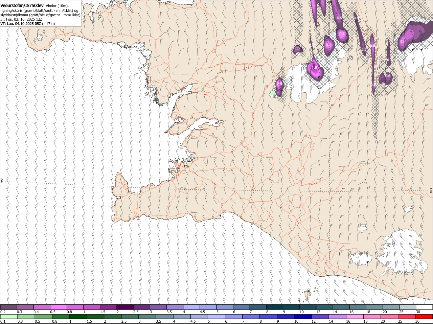Click the 1.8 precipitation value on the map
The width and height of the screenshot is (433, 324).
[314, 68]
